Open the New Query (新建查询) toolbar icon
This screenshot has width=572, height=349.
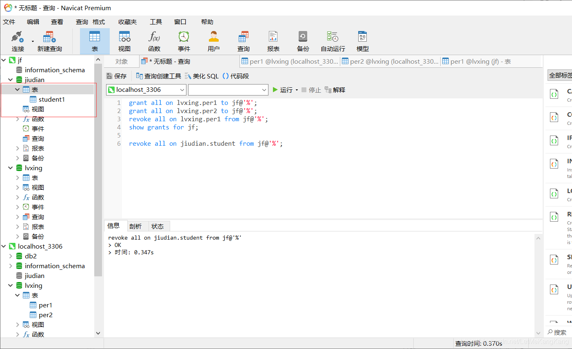(49, 41)
